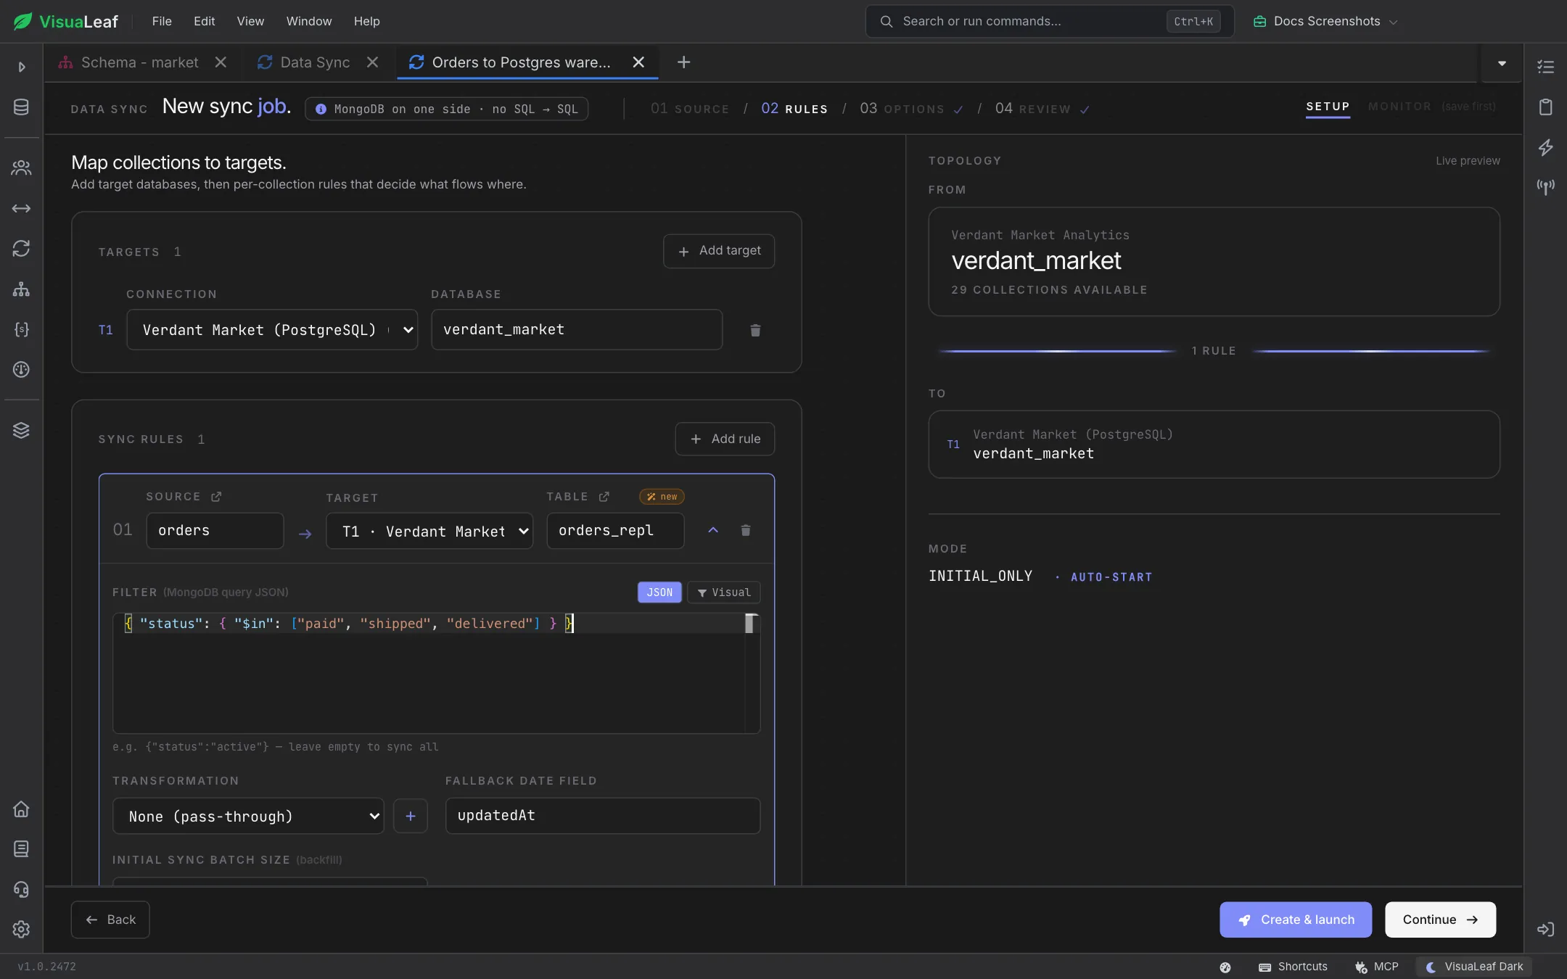Open the task list icon at top right
The image size is (1567, 979).
pyautogui.click(x=1546, y=67)
